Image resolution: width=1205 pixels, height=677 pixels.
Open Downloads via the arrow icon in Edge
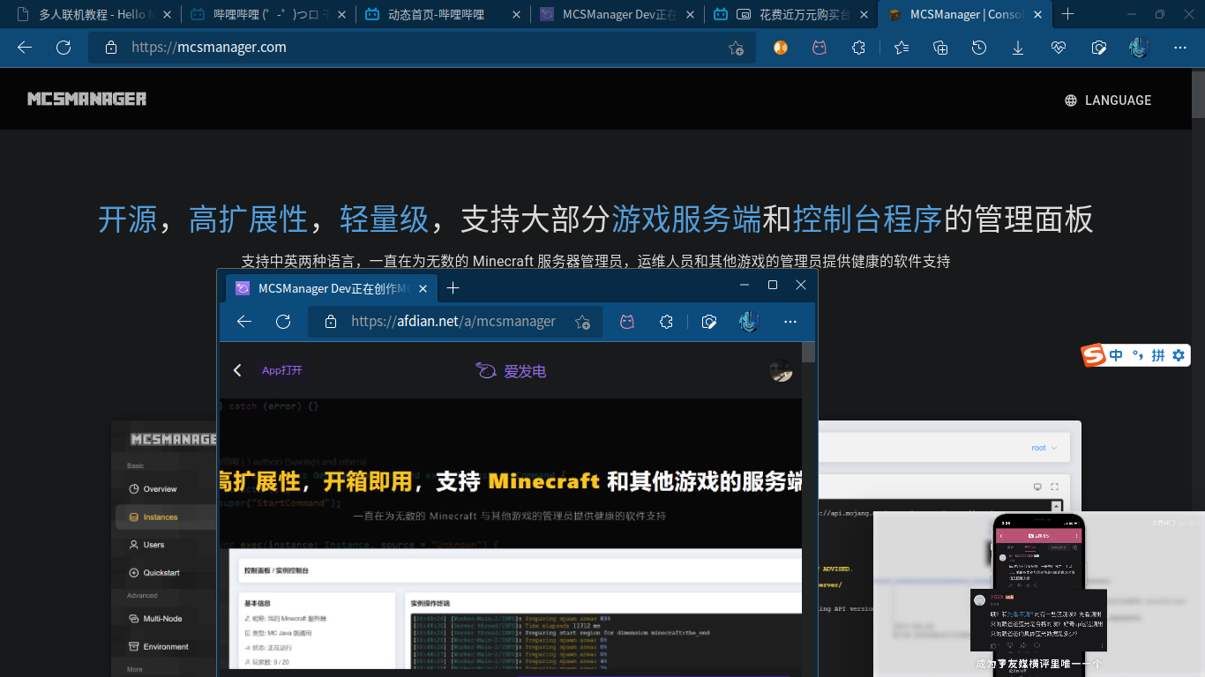1017,48
